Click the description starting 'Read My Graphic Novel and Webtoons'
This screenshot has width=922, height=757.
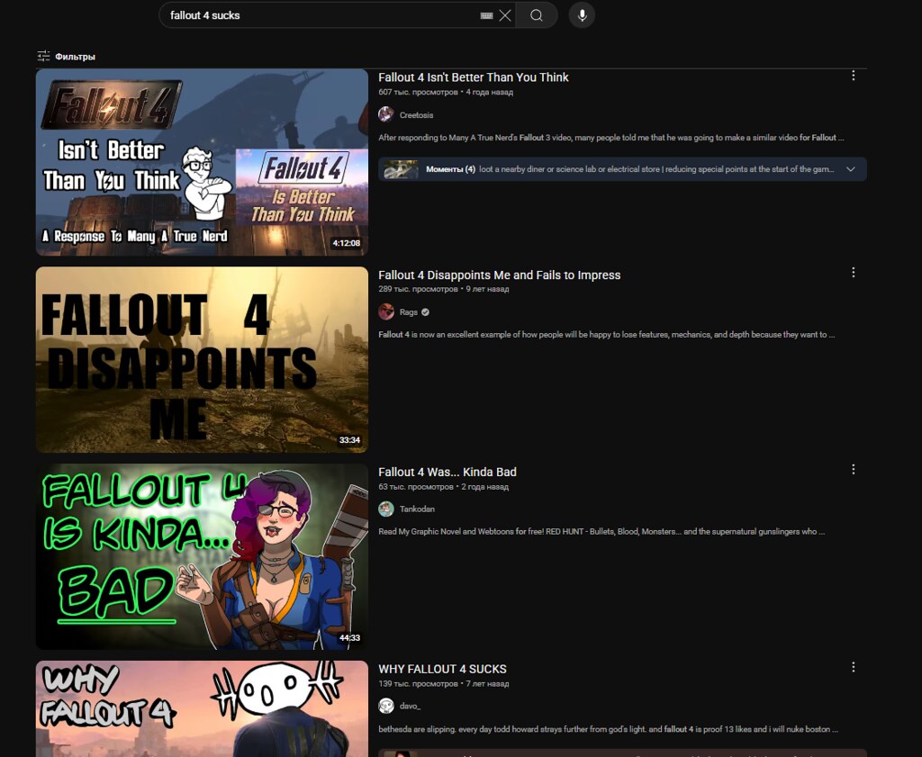[x=601, y=531]
